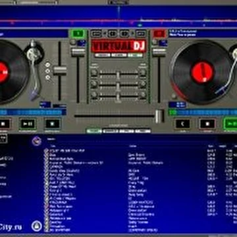
Task: Click the top-left EQ knob in the mixer
Action: coord(94,72)
